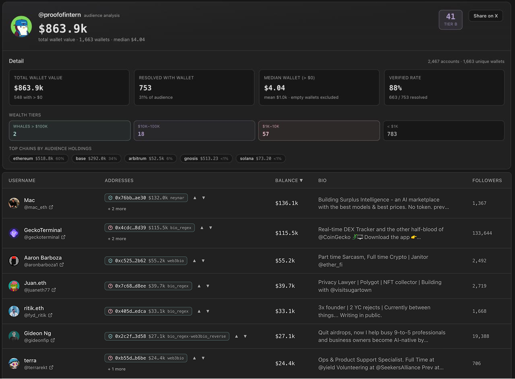Select the < $1K wealth tier
This screenshot has height=379, width=515.
click(444, 130)
